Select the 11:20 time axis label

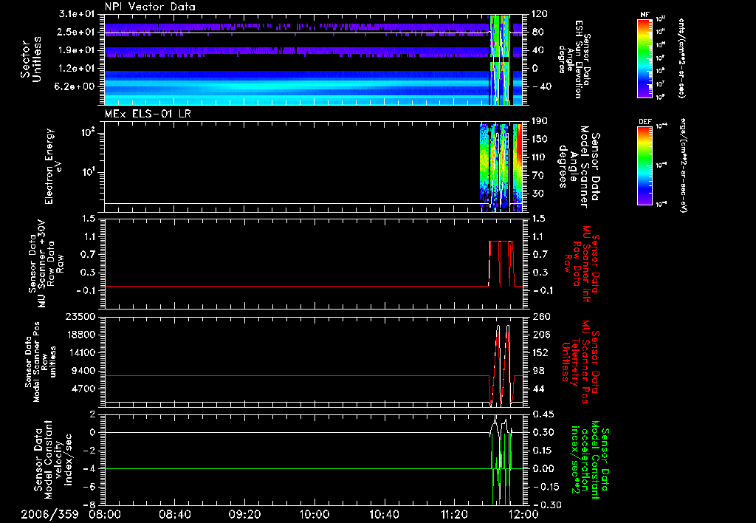pyautogui.click(x=454, y=514)
